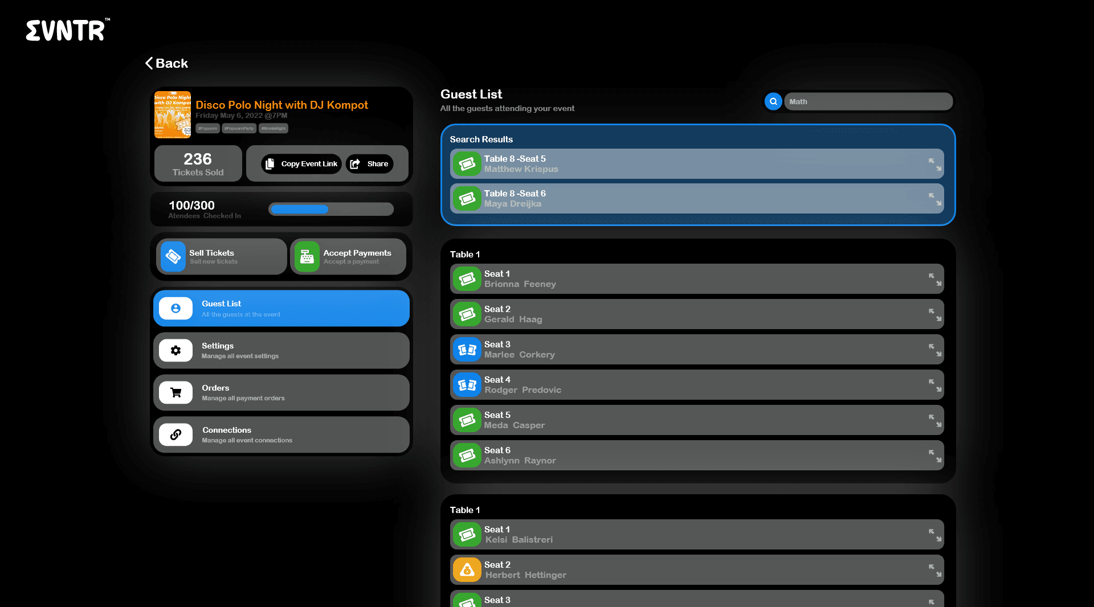Click the shopping cart icon for Orders
The height and width of the screenshot is (607, 1094).
coord(175,392)
